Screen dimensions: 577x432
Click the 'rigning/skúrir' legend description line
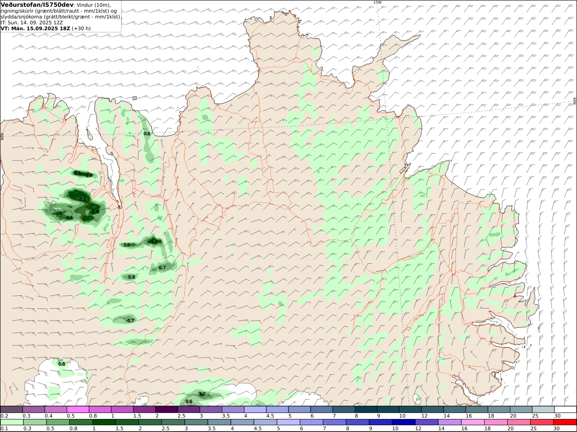coord(59,11)
